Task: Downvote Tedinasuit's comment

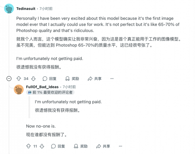Action: coord(33,79)
